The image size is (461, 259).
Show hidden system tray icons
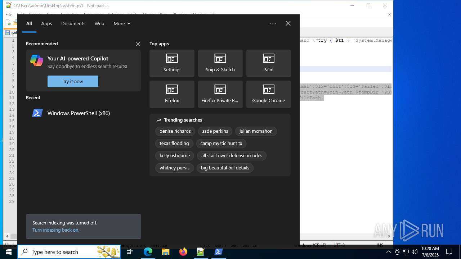click(388, 252)
